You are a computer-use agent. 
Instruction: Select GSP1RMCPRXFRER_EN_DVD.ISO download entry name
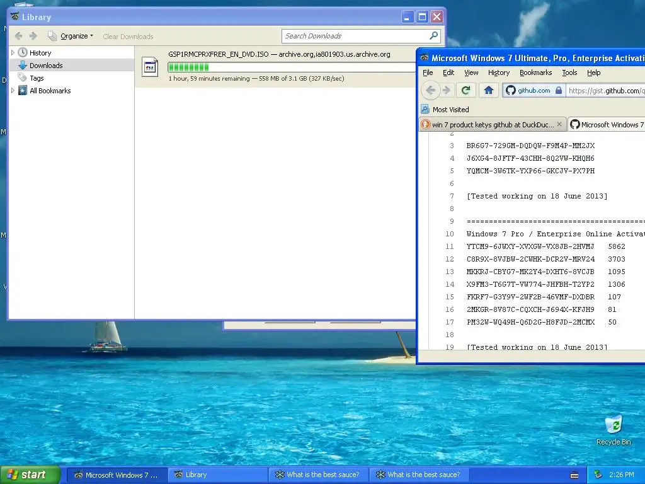[x=219, y=54]
